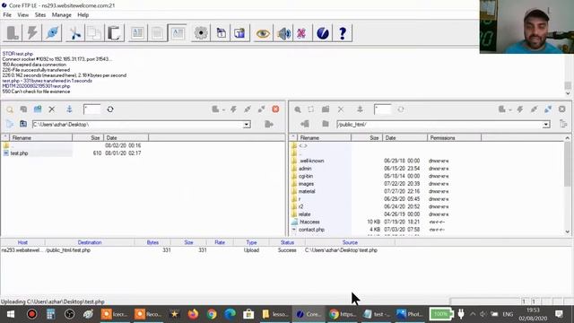Click the eye View icon in toolbar
Image resolution: width=574 pixels, height=323 pixels.
(x=263, y=33)
